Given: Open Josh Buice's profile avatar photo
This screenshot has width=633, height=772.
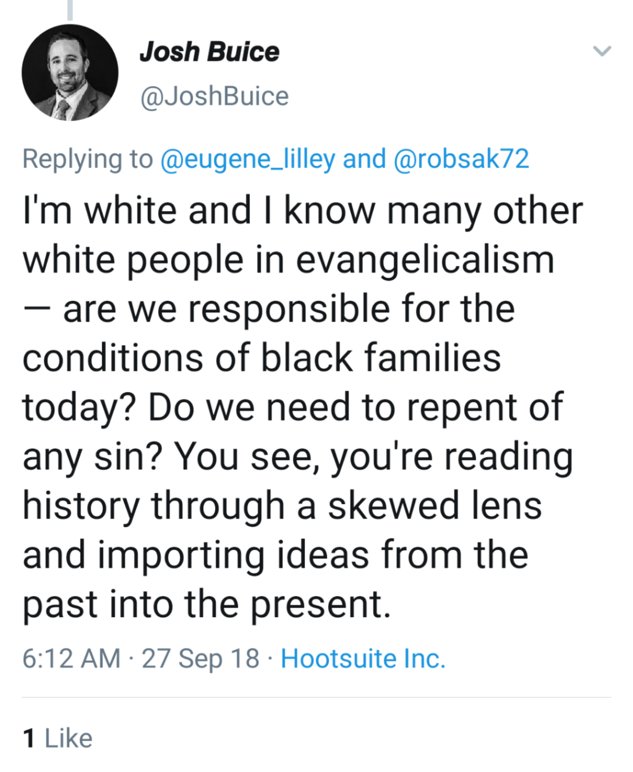Looking at the screenshot, I should tap(70, 73).
